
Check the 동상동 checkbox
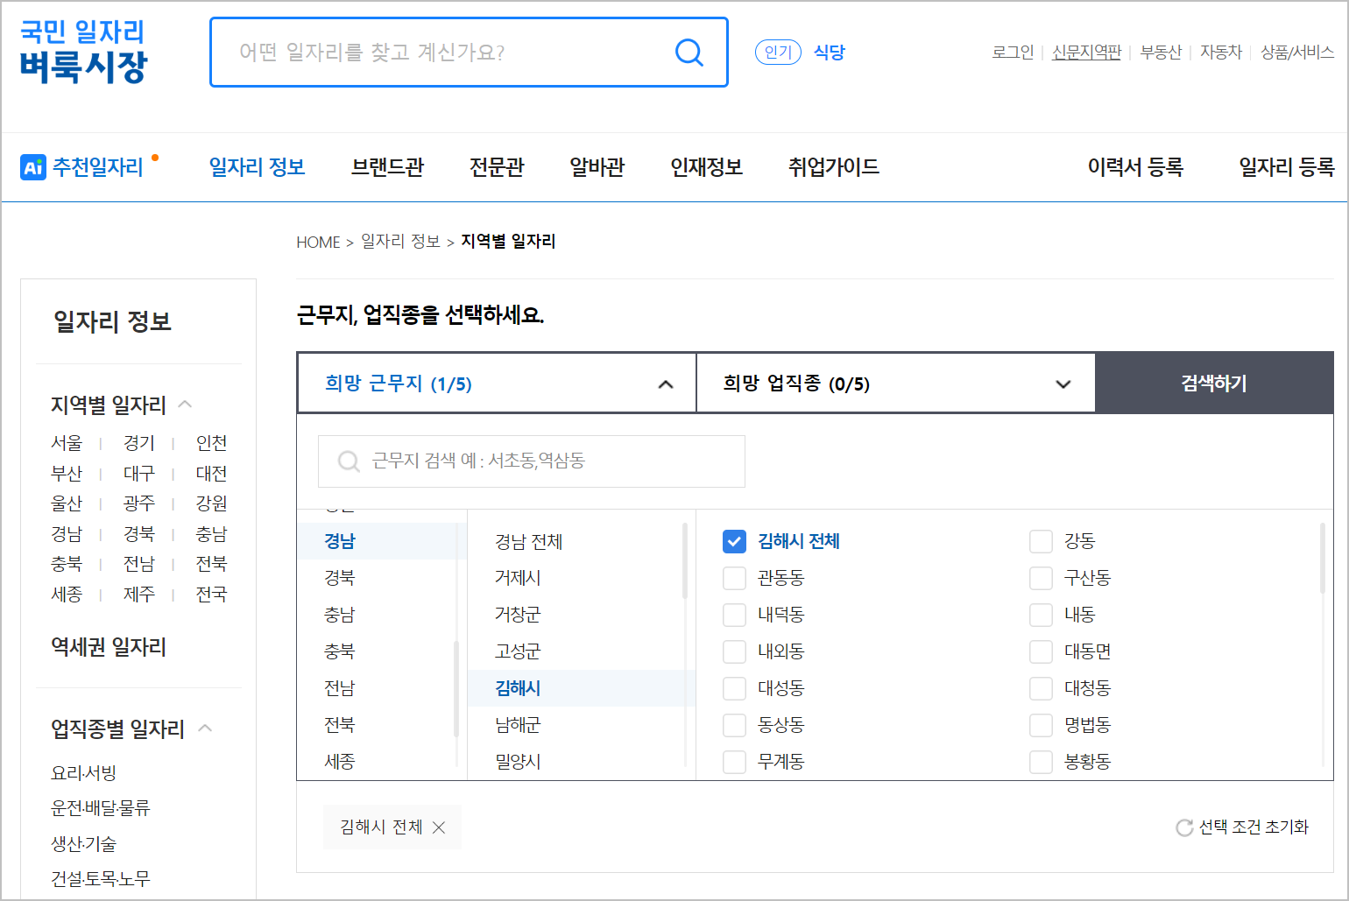click(x=734, y=725)
